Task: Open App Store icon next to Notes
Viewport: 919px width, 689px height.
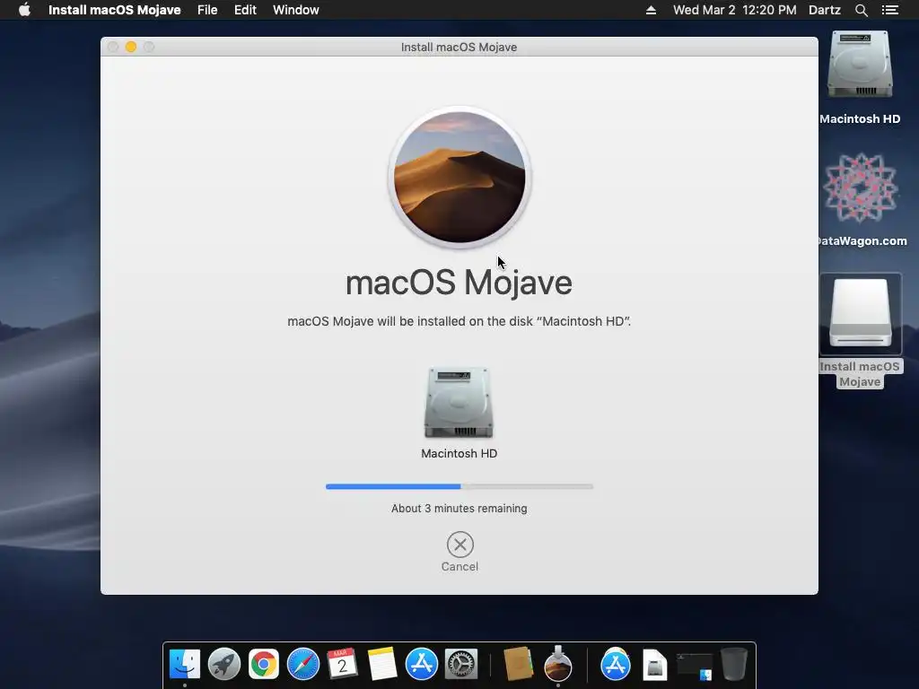Action: tap(422, 665)
